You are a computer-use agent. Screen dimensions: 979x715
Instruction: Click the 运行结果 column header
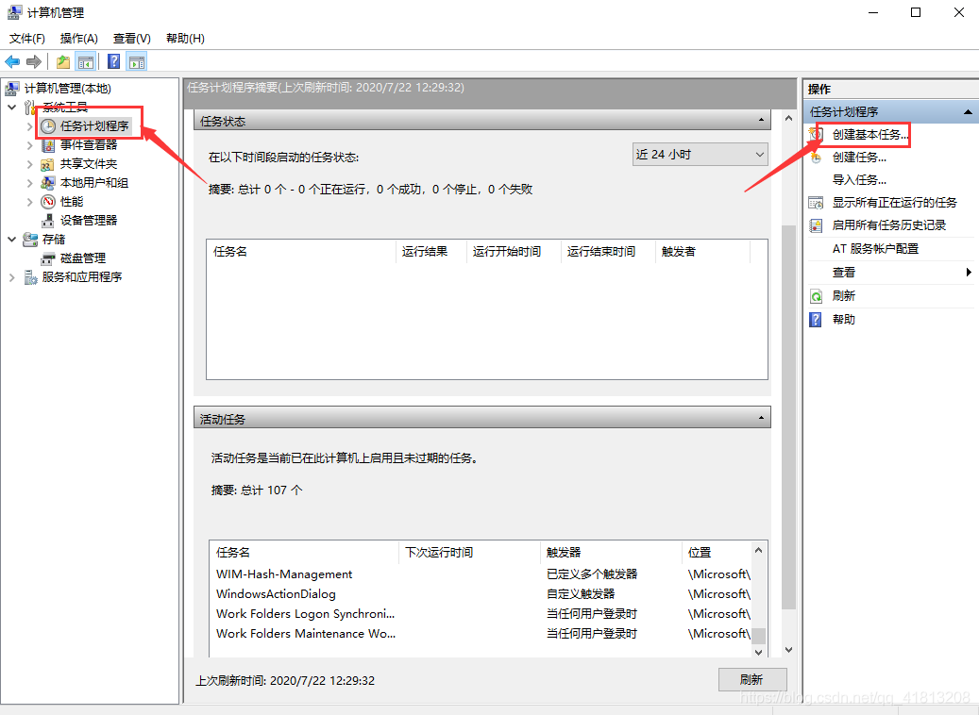click(431, 252)
